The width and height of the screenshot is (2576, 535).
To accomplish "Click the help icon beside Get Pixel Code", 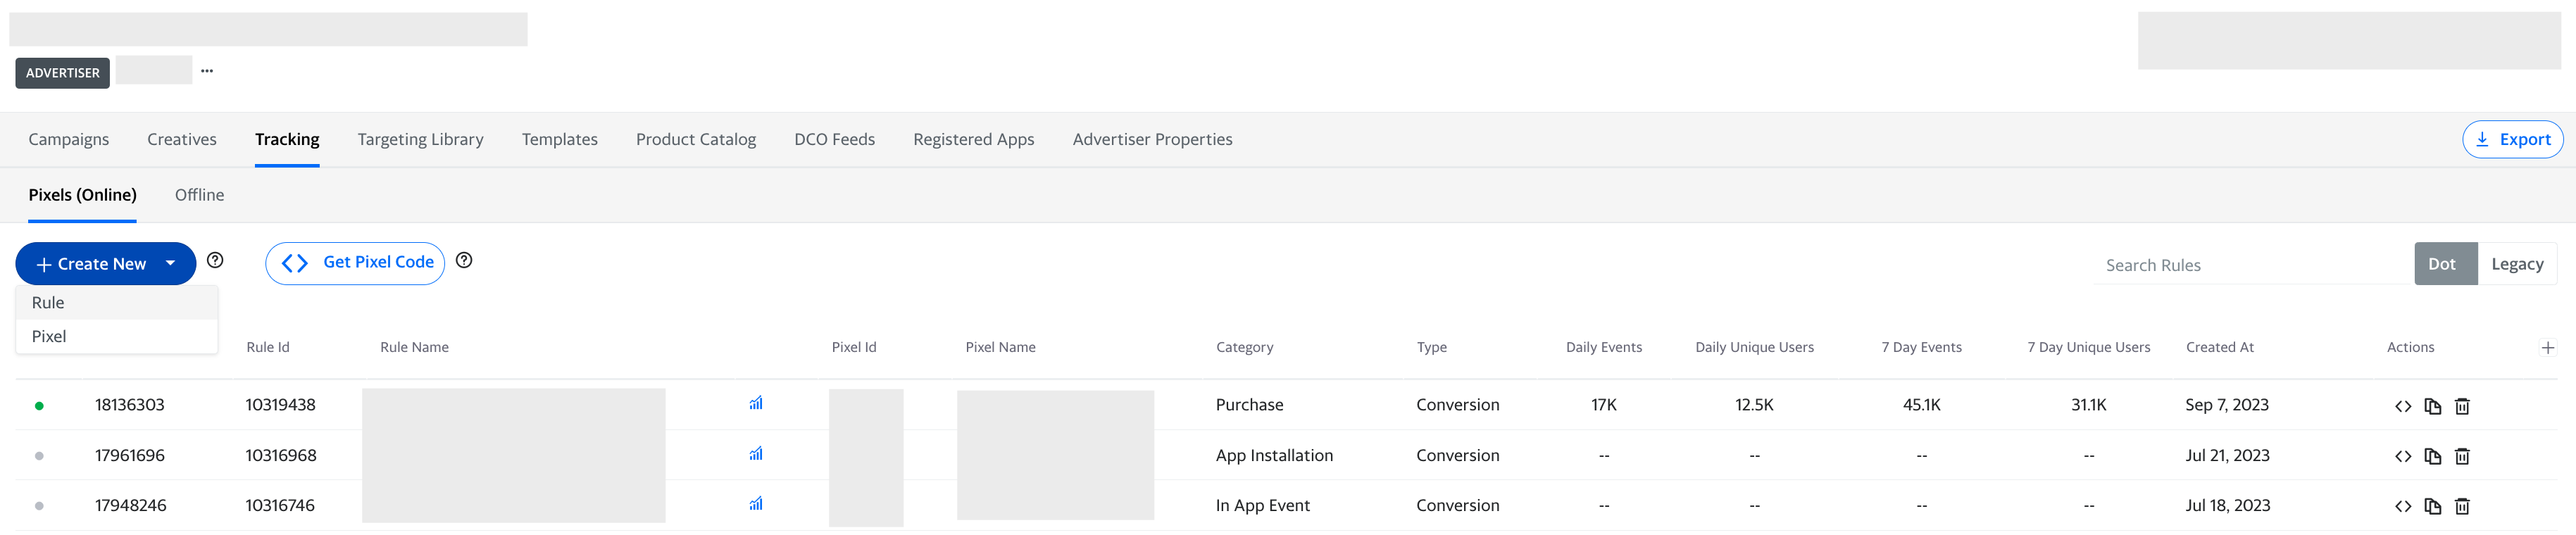I will coord(464,261).
